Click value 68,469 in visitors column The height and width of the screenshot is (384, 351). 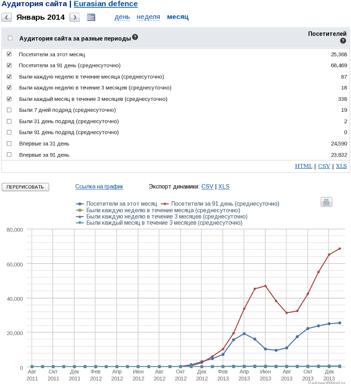pyautogui.click(x=339, y=65)
